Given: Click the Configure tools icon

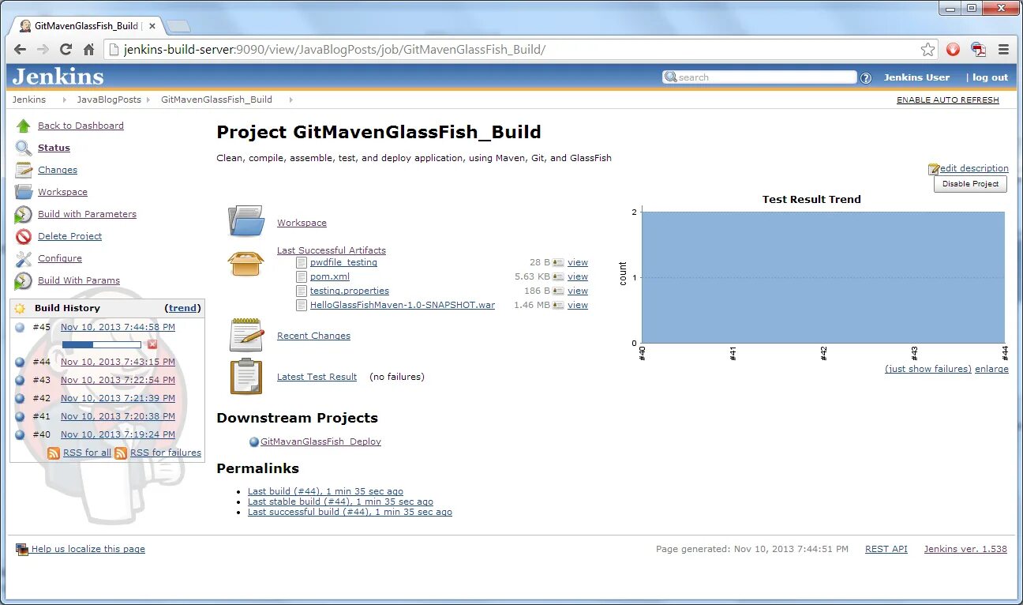Looking at the screenshot, I should [x=24, y=258].
